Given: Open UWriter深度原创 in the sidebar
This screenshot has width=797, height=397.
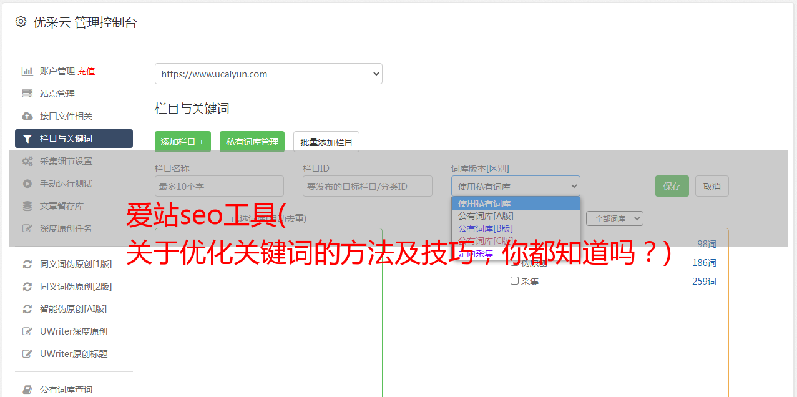Looking at the screenshot, I should [74, 331].
